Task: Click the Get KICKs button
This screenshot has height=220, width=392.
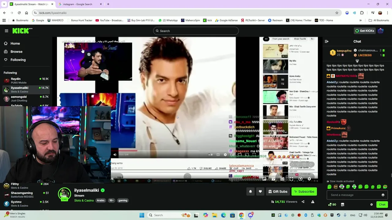Action: pos(365,31)
